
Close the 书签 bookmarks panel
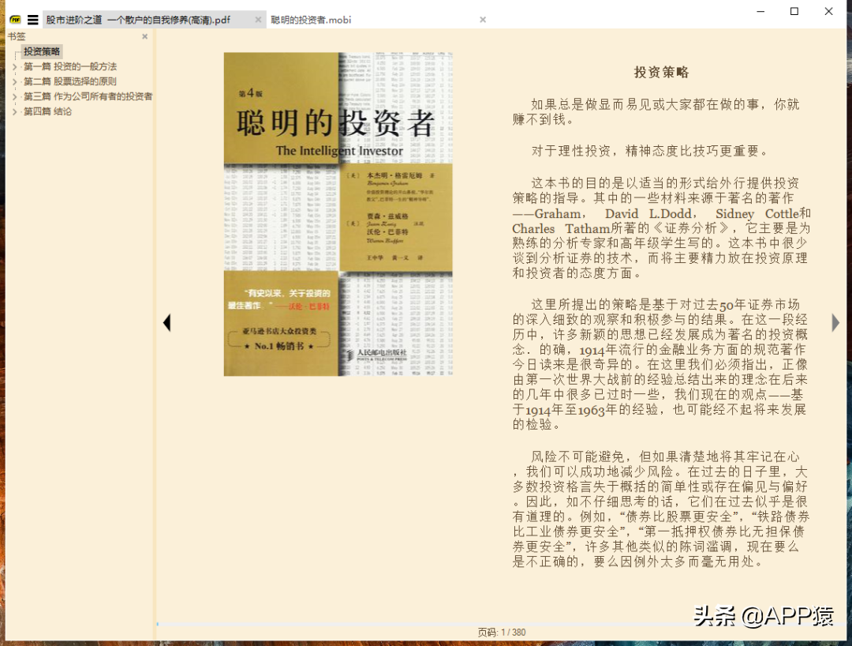[x=144, y=36]
